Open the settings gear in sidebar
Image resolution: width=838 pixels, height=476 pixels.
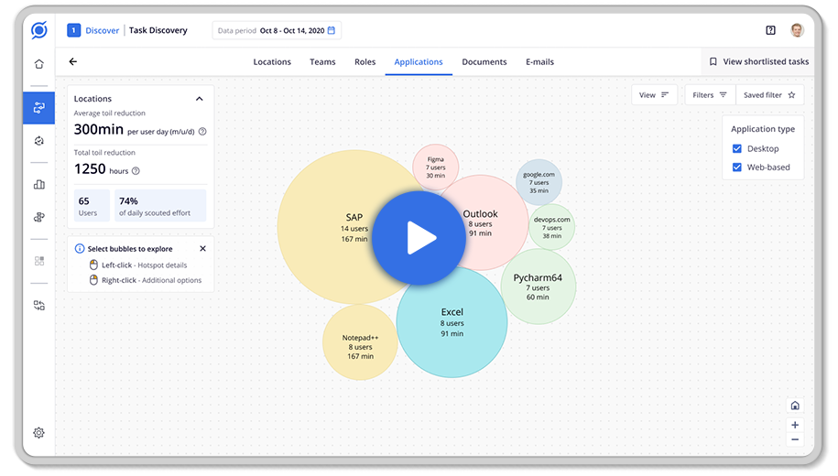tap(39, 433)
